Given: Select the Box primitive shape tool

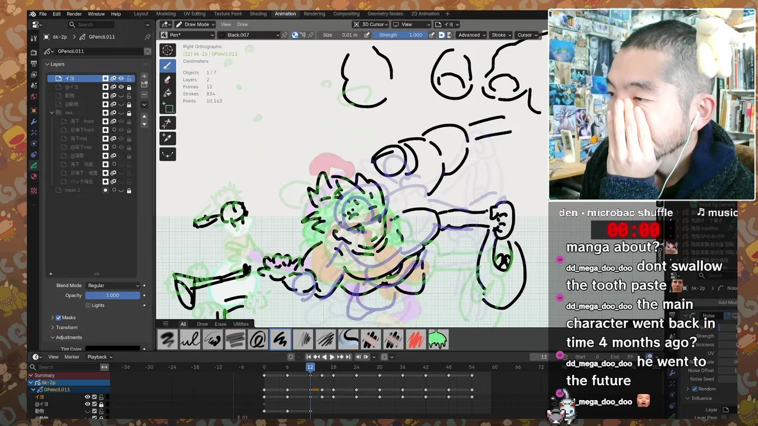Looking at the screenshot, I should 168,108.
